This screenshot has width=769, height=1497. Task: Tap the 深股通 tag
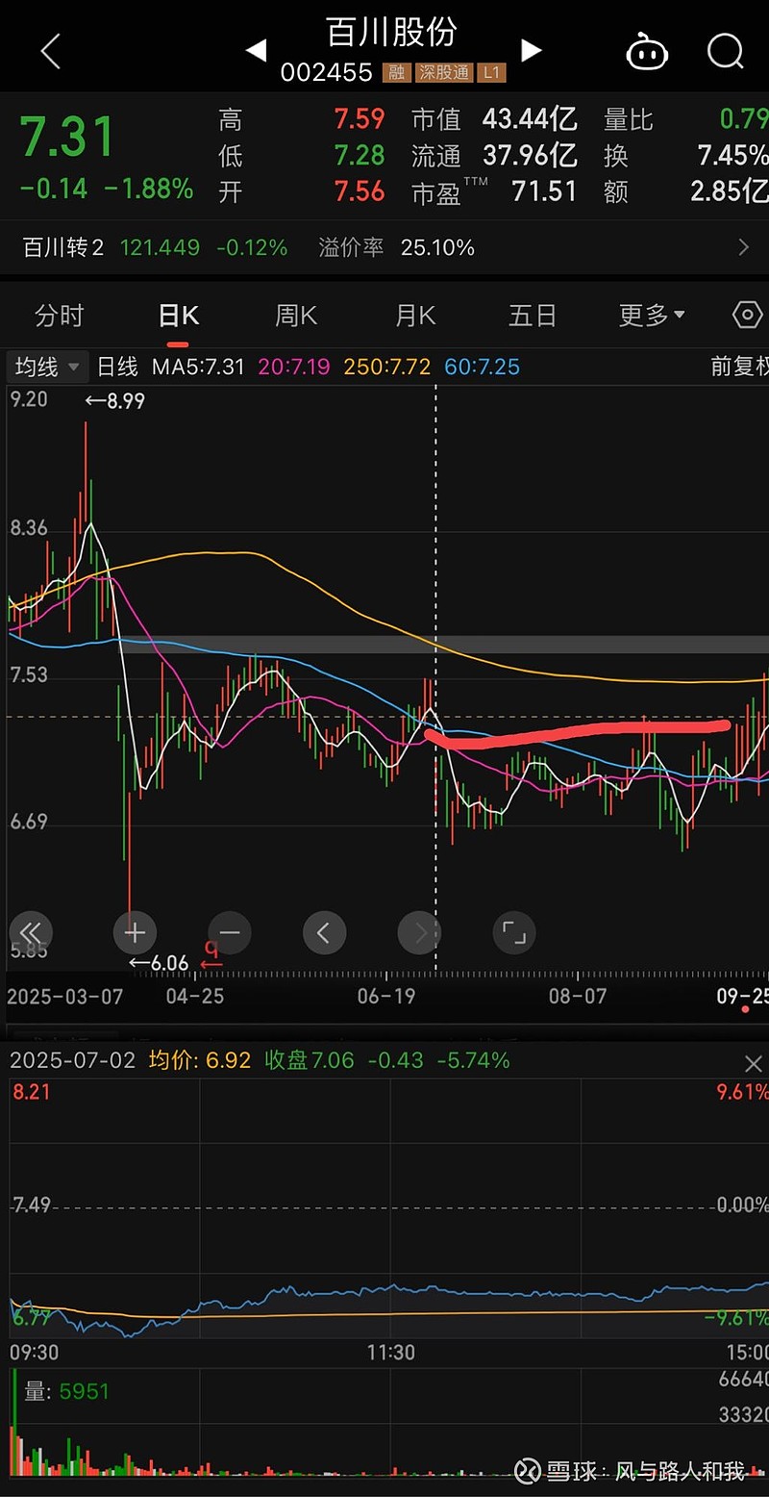point(443,73)
